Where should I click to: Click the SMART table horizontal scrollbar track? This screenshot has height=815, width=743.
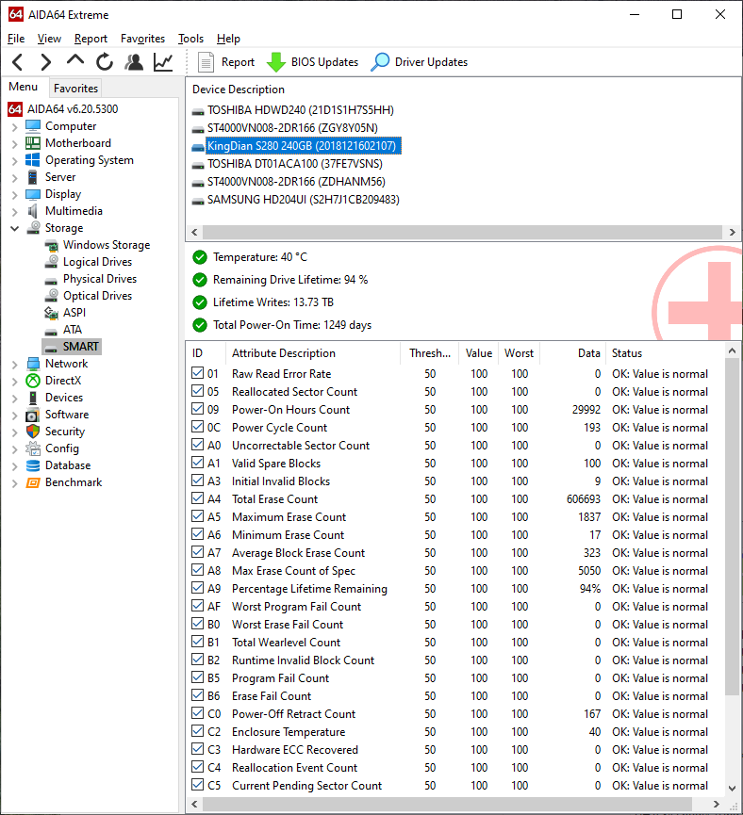coord(454,804)
